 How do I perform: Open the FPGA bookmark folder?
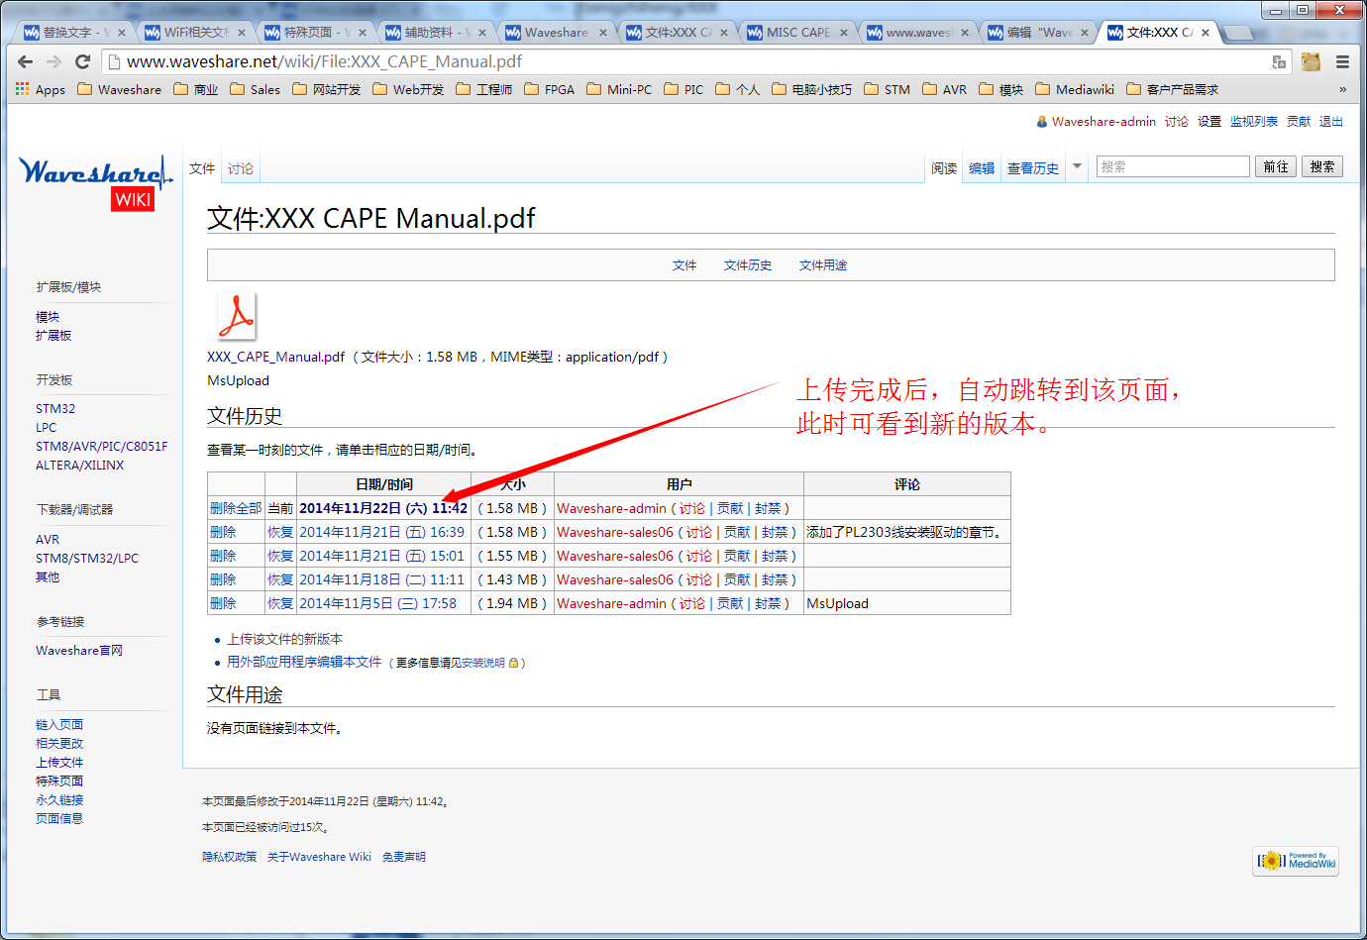[x=550, y=89]
